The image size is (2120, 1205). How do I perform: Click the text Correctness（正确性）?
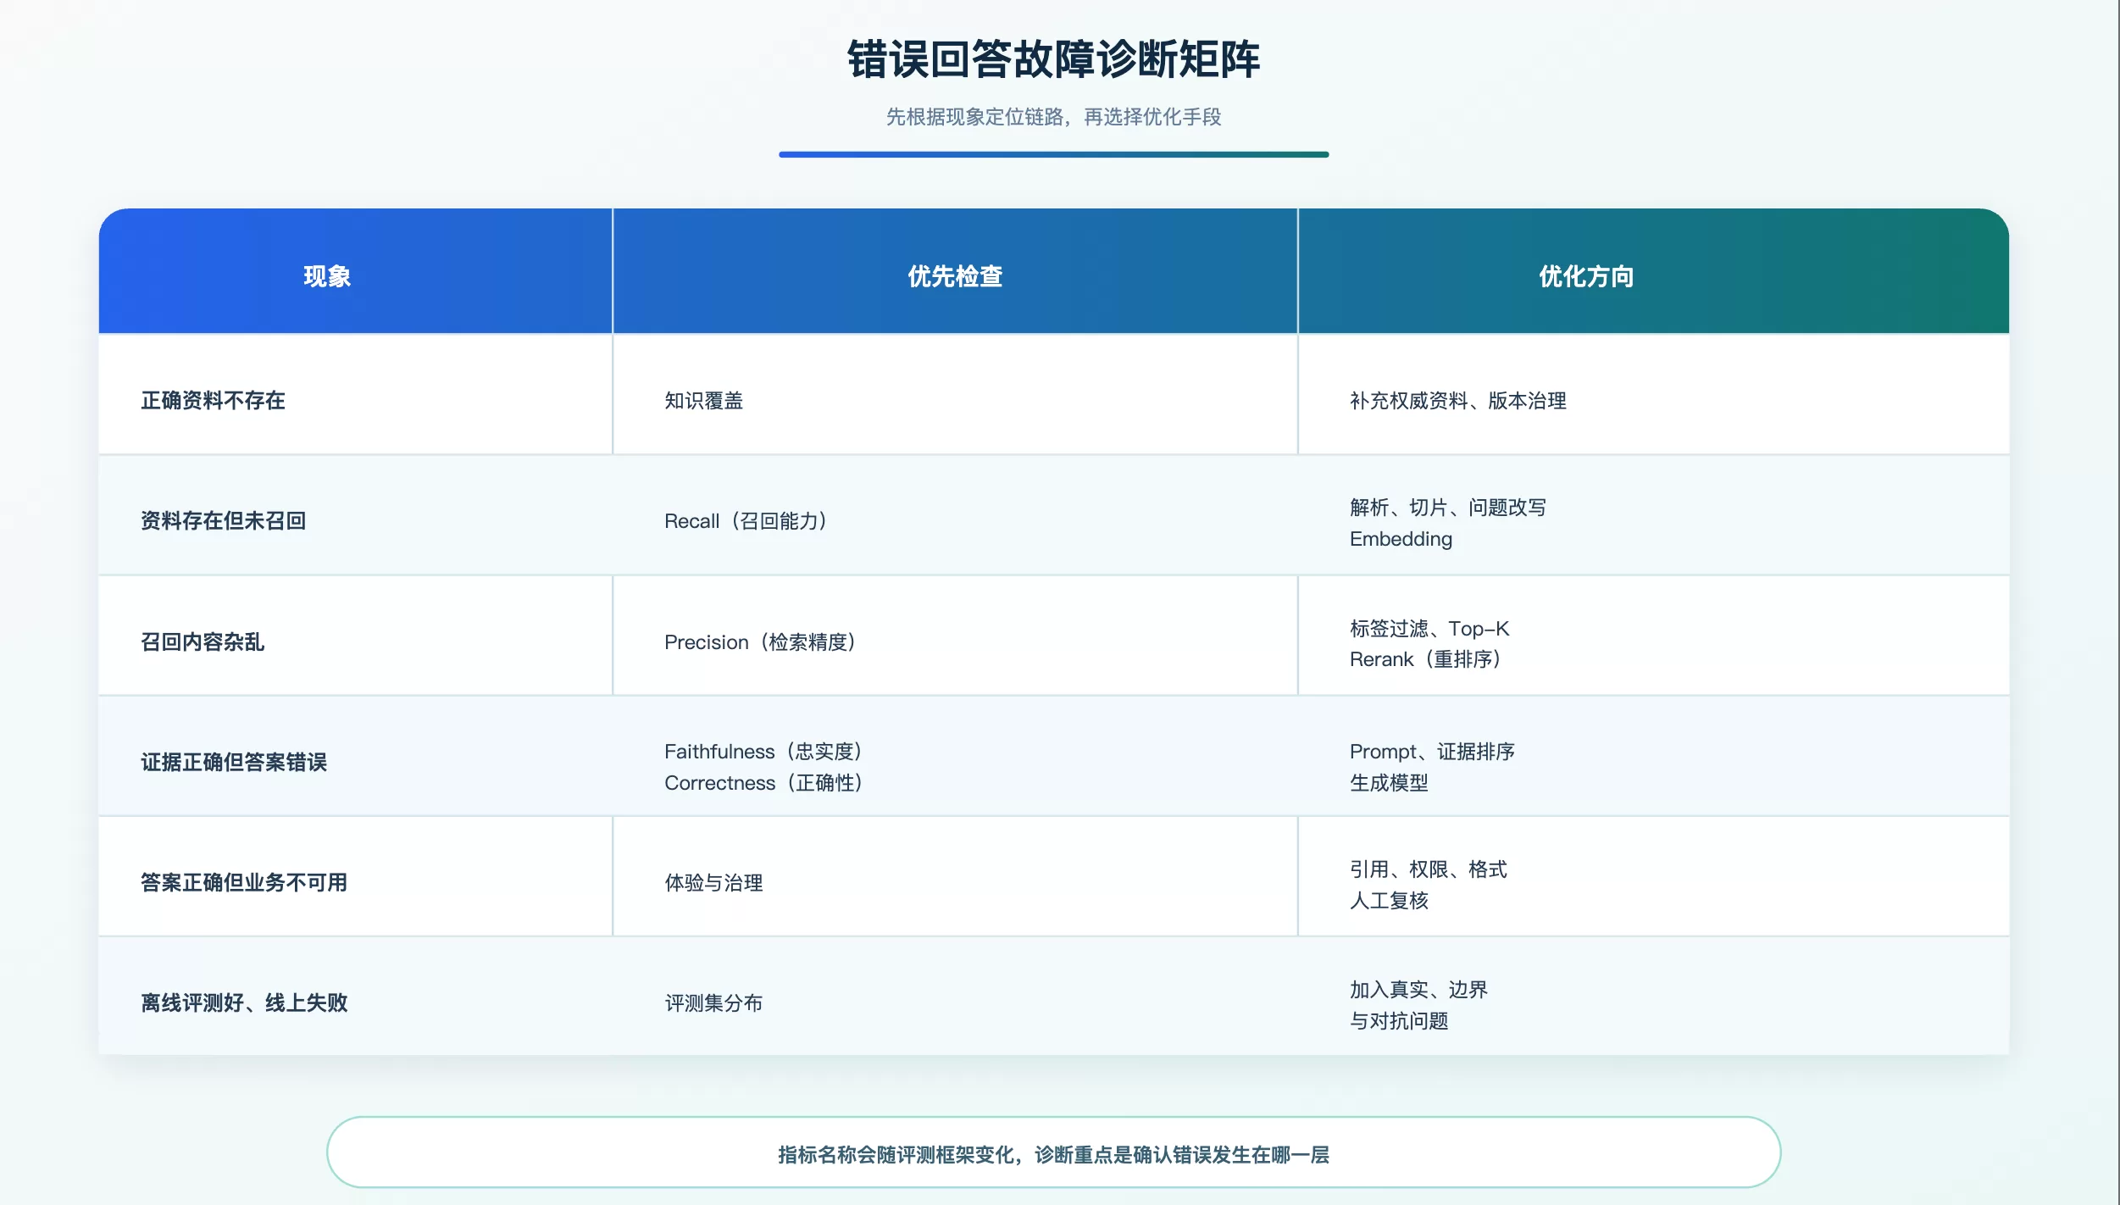click(763, 782)
